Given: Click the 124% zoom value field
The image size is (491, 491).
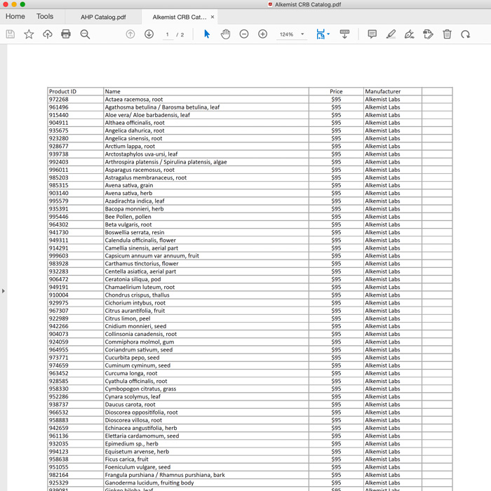Looking at the screenshot, I should click(286, 34).
